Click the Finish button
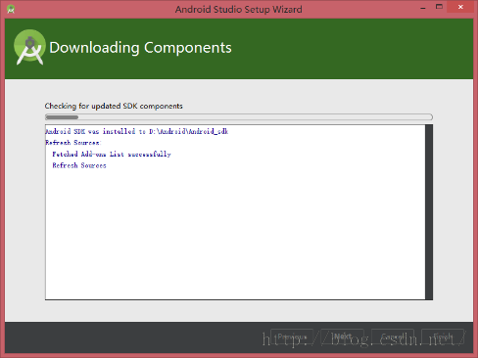 click(x=443, y=337)
